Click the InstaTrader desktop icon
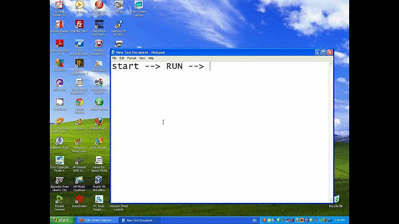Viewport: 399px width, 224px height. tap(79, 201)
